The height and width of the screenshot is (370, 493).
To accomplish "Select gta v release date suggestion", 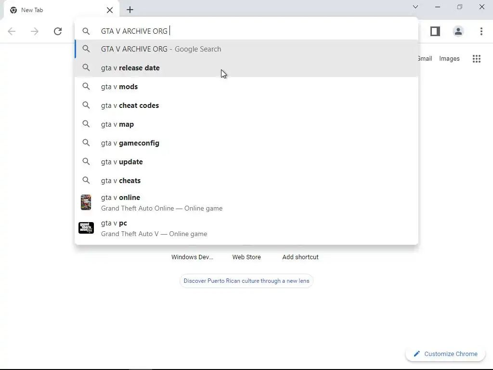I will click(246, 67).
